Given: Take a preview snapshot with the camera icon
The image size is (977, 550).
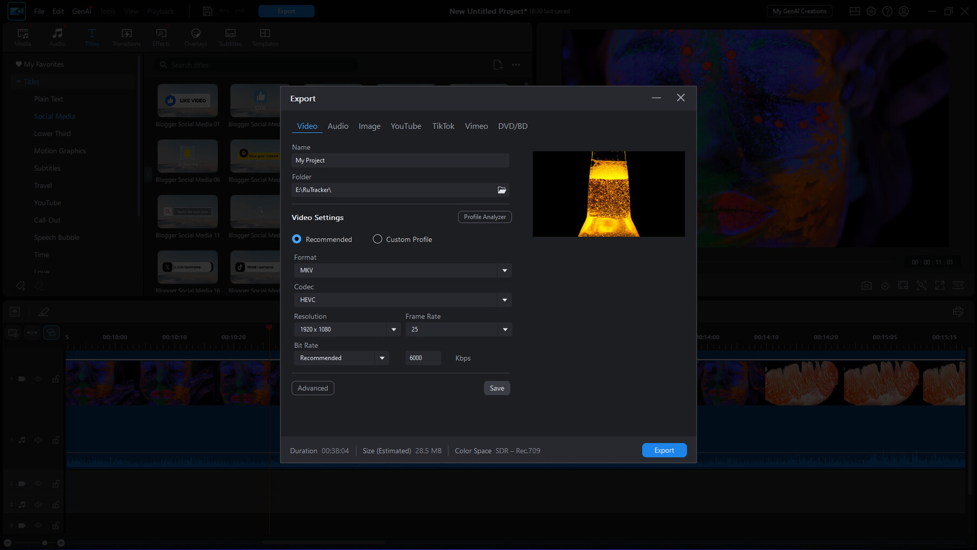Looking at the screenshot, I should pyautogui.click(x=867, y=285).
